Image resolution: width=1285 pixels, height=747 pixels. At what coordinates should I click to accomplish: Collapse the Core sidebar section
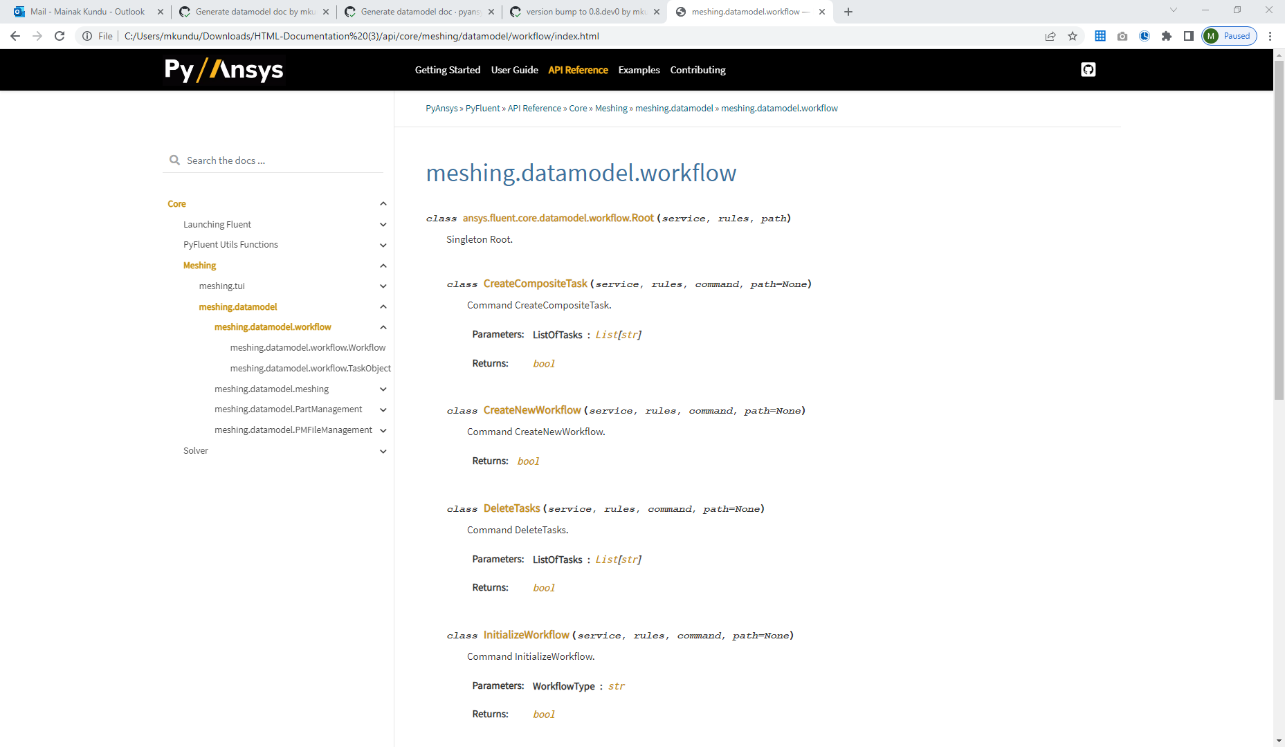(x=383, y=204)
